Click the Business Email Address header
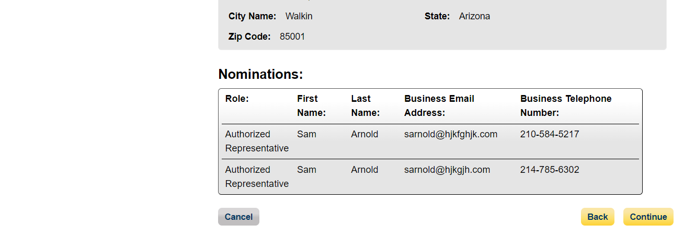This screenshot has height=236, width=684. (439, 105)
